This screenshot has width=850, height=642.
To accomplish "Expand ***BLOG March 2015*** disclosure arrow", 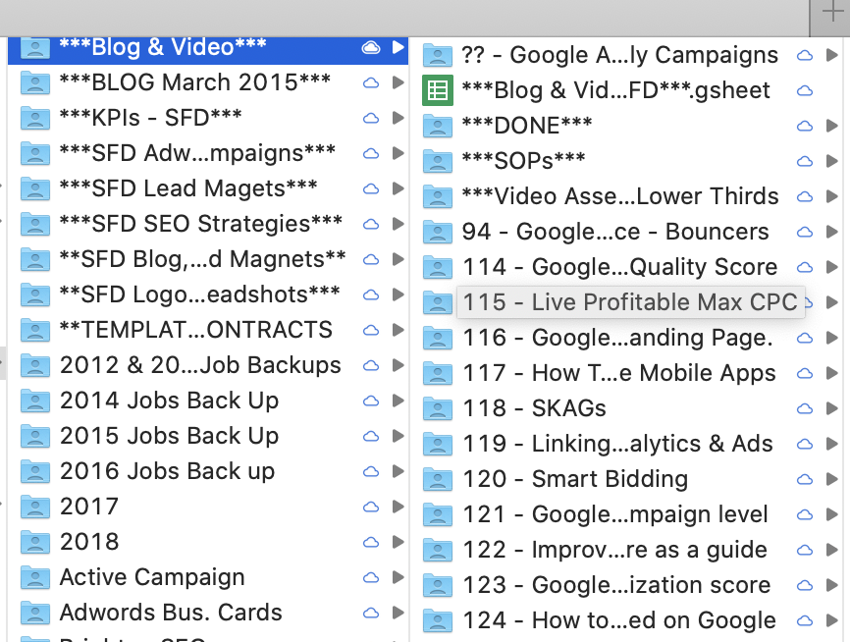I will coord(398,82).
